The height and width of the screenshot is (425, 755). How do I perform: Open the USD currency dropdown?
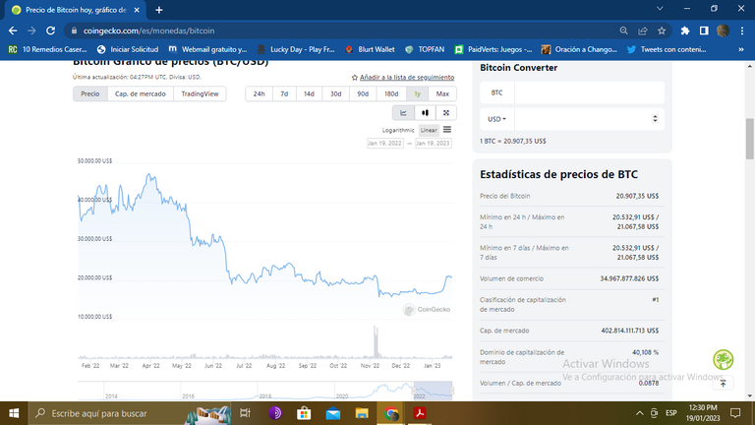pos(496,119)
